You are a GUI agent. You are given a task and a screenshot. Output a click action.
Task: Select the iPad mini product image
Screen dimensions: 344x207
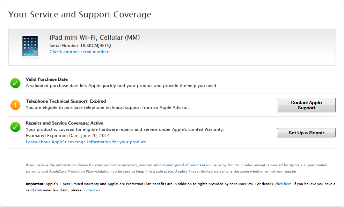pos(30,46)
